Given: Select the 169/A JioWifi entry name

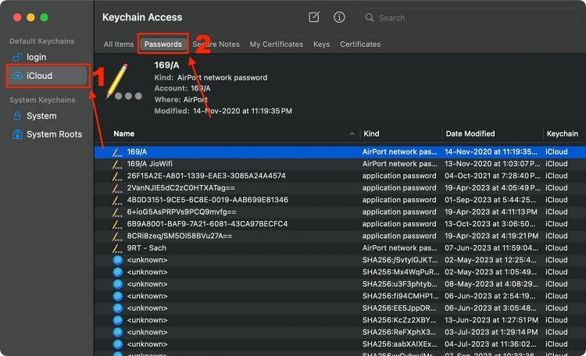Looking at the screenshot, I should point(149,164).
